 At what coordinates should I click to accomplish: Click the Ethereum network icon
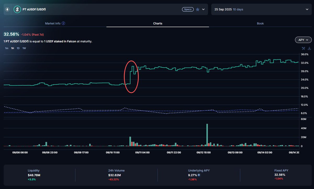click(x=7, y=9)
